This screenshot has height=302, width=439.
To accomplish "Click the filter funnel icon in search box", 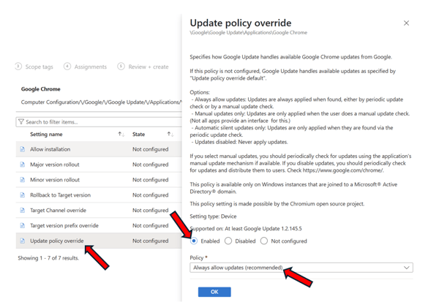I will click(21, 122).
